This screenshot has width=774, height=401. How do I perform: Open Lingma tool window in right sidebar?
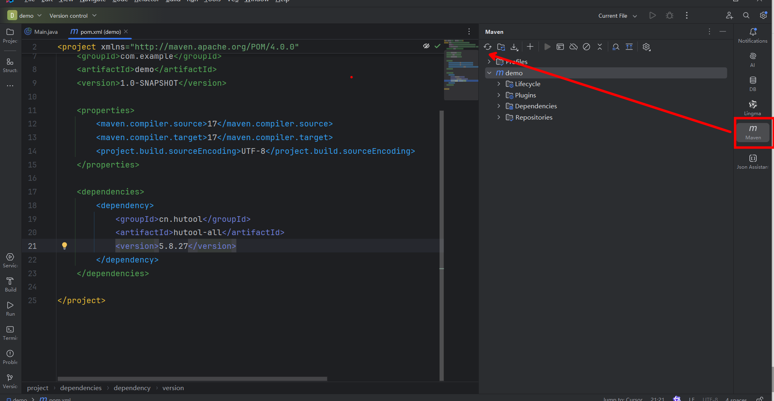click(x=753, y=108)
